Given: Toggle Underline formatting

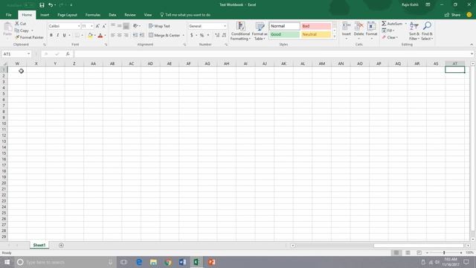Looking at the screenshot, I should click(65, 35).
